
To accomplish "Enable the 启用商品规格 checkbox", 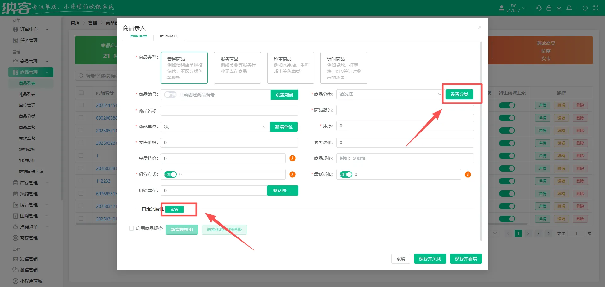I will 131,228.
